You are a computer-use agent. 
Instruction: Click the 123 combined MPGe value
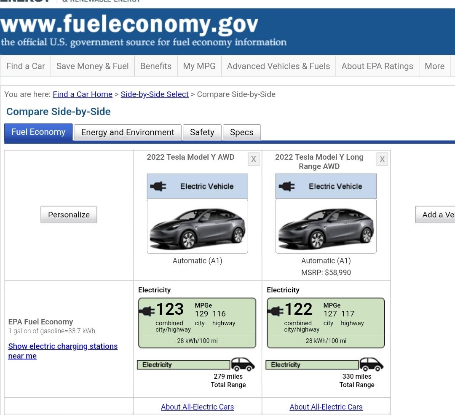click(x=170, y=309)
